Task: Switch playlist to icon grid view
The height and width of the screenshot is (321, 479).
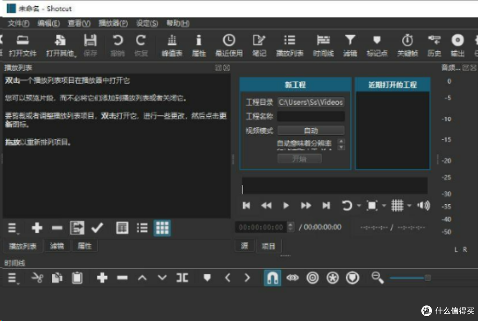Action: 162,228
